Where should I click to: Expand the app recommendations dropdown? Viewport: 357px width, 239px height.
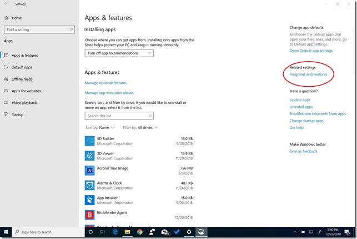pyautogui.click(x=119, y=53)
